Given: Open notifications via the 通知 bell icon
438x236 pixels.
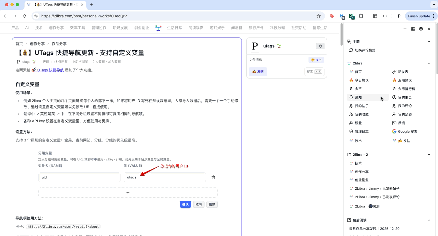Looking at the screenshot, I should [x=352, y=97].
